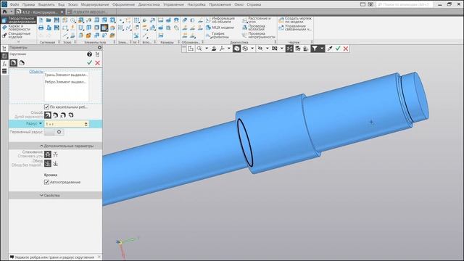Open the 'Правка' menu
Image resolution: width=464 pixels, height=261 pixels.
point(28,4)
